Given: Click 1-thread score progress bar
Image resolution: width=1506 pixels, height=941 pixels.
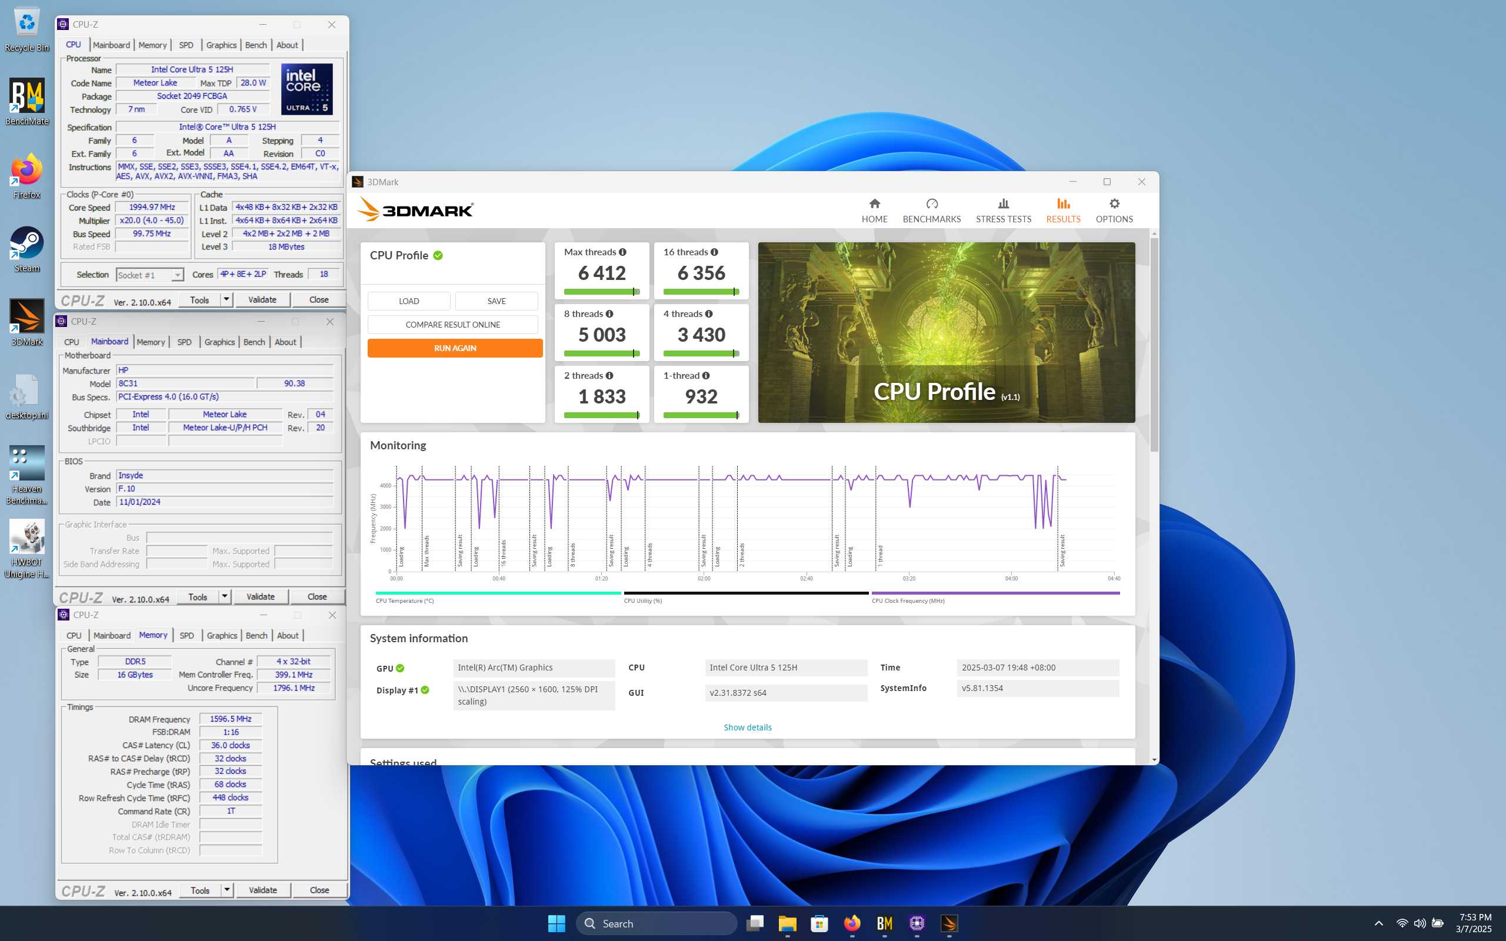Looking at the screenshot, I should coord(701,415).
